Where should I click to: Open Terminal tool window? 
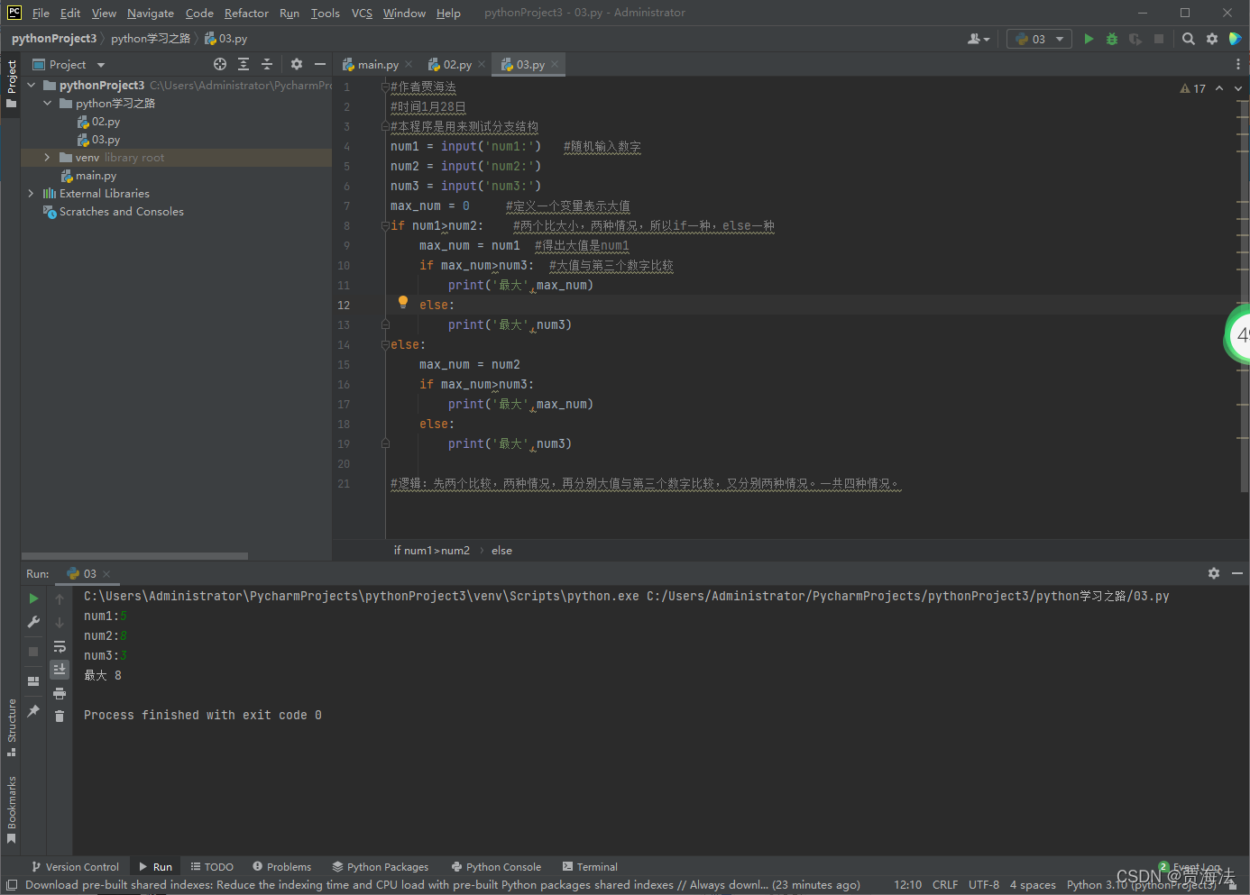[x=590, y=866]
